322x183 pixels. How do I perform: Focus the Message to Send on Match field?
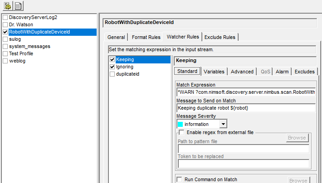pos(246,108)
